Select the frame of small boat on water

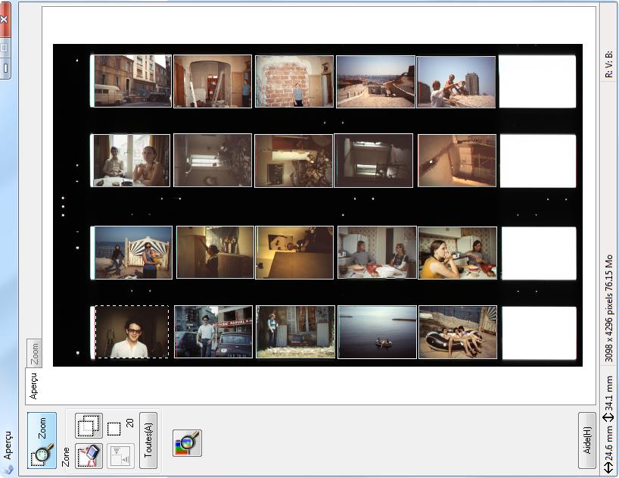tap(377, 333)
